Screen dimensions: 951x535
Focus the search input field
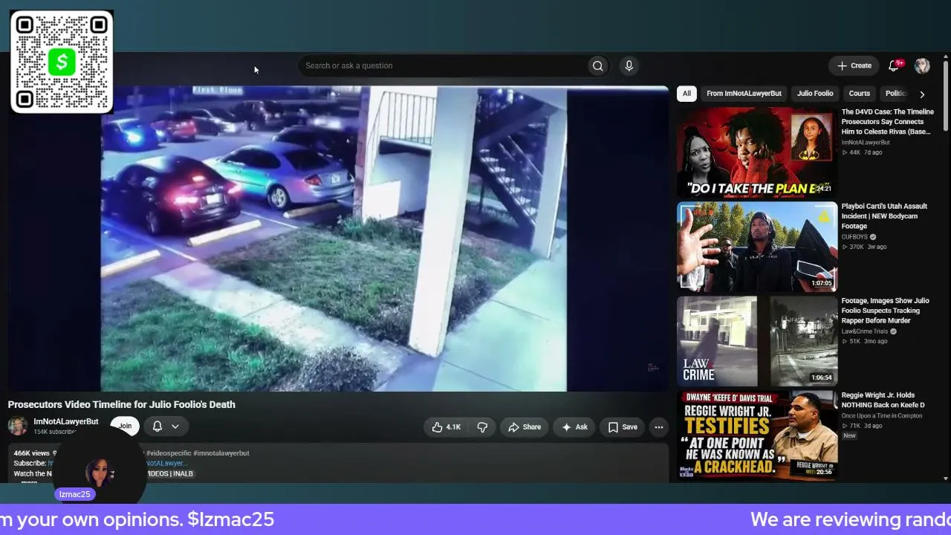(444, 66)
